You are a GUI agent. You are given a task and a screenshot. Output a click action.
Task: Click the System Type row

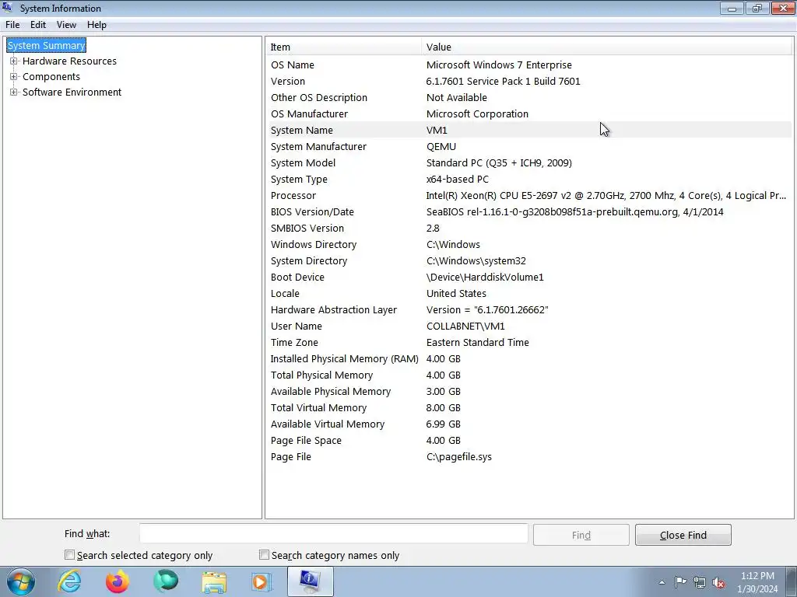pos(529,180)
